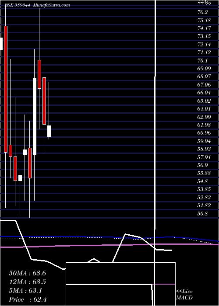Select the 57.91 price axis label
The height and width of the screenshot is (306, 219).
tap(205, 157)
